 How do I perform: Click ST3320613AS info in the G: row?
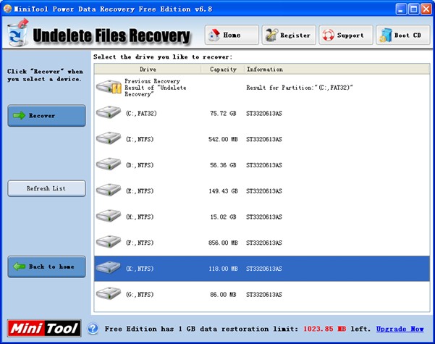click(x=264, y=294)
